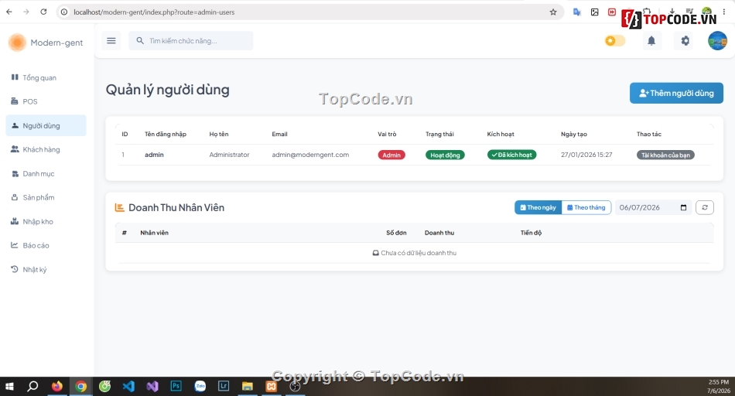Open the user avatar menu
Screen dimensions: 735x396
point(717,41)
